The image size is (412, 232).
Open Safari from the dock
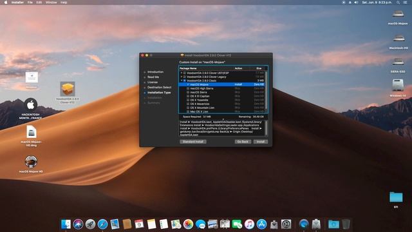(102, 224)
